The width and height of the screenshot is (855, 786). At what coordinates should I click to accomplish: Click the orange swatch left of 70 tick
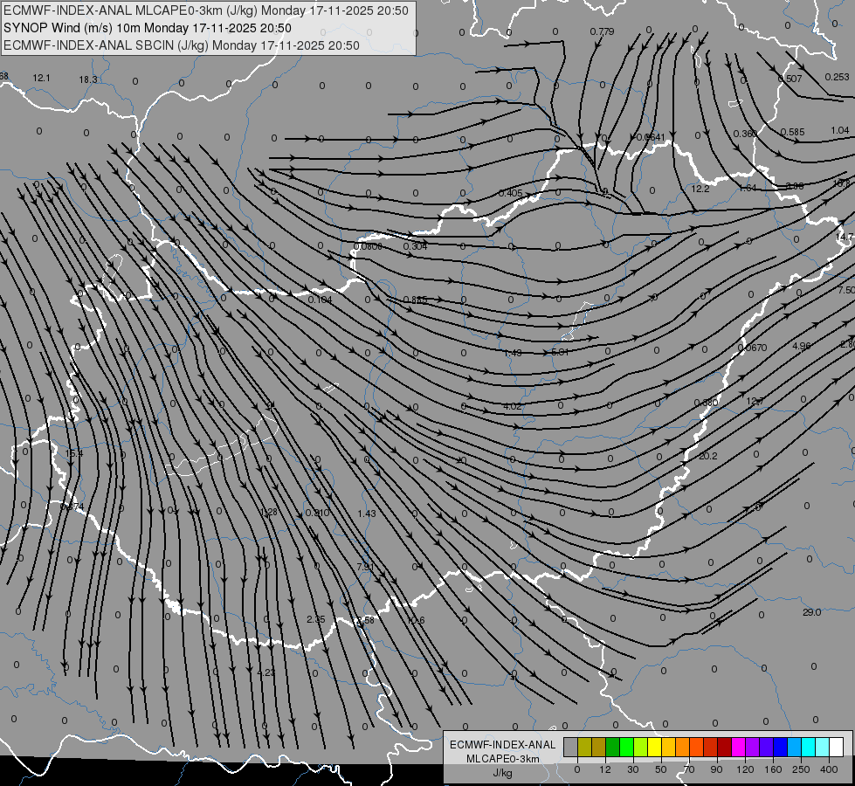tap(683, 747)
